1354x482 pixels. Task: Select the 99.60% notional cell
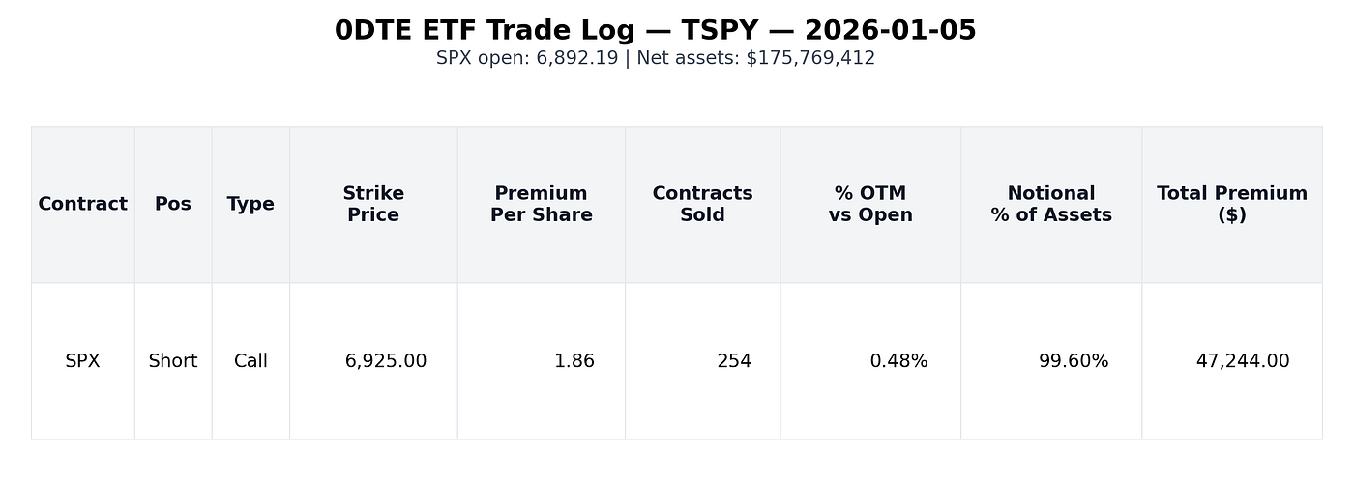coord(1074,361)
